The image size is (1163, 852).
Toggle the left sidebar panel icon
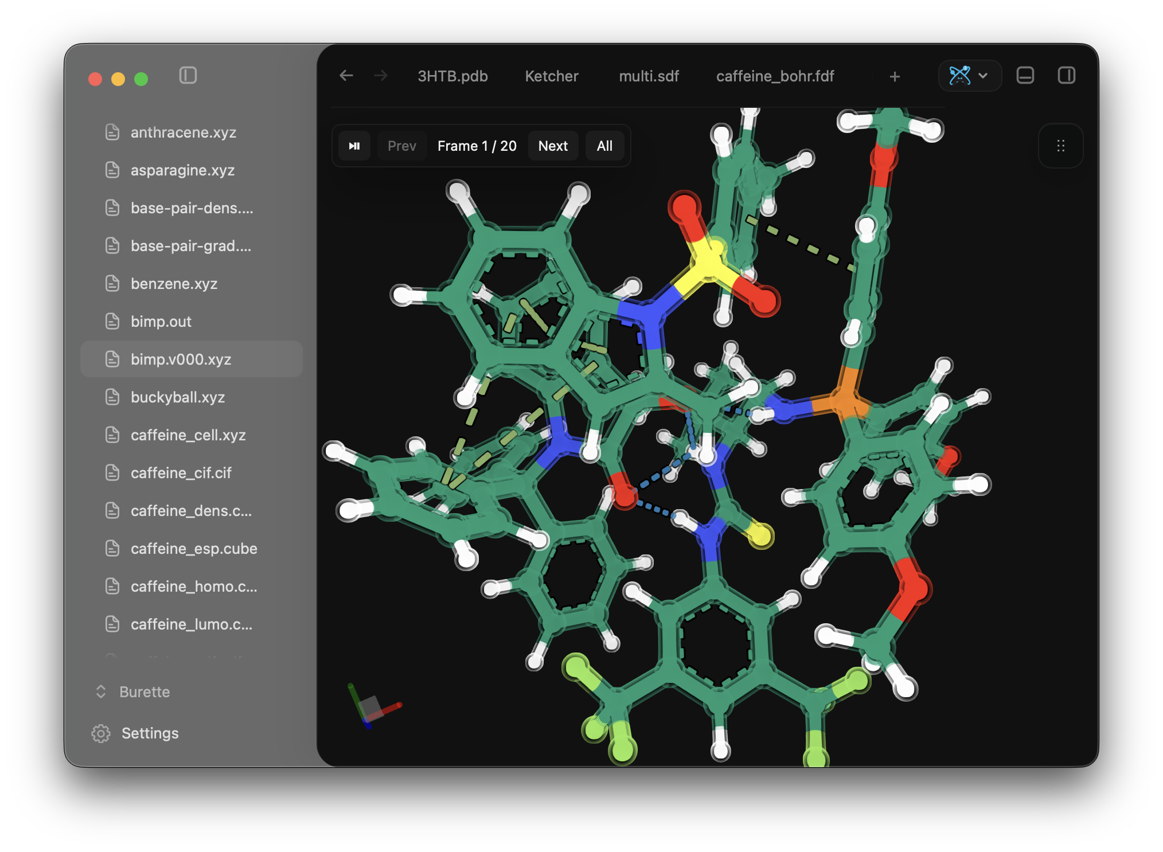188,76
